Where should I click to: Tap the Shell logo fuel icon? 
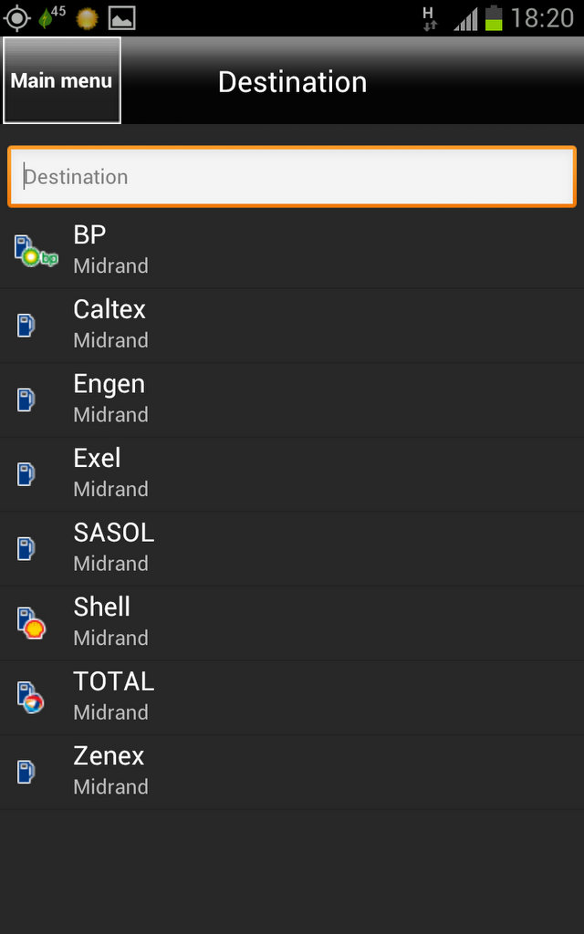point(31,623)
